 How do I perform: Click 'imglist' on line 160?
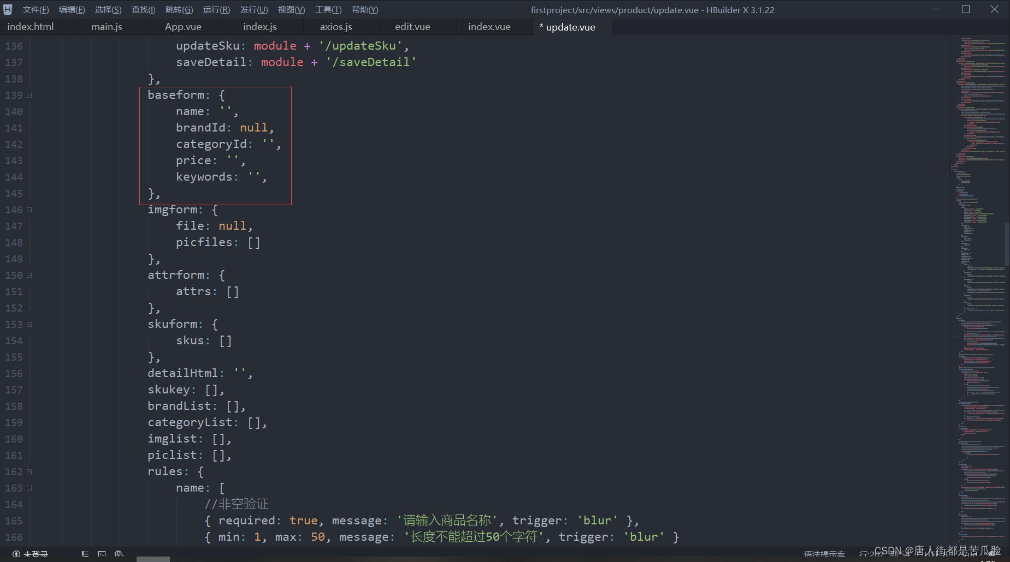[172, 439]
